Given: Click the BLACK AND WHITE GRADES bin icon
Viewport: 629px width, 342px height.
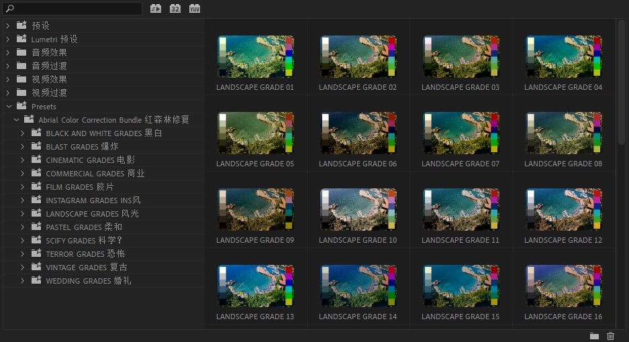Looking at the screenshot, I should tap(36, 132).
